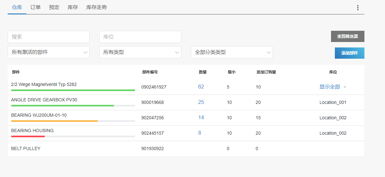Image resolution: width=385 pixels, height=177 pixels.
Task: Click quantity 62 link
Action: (201, 87)
